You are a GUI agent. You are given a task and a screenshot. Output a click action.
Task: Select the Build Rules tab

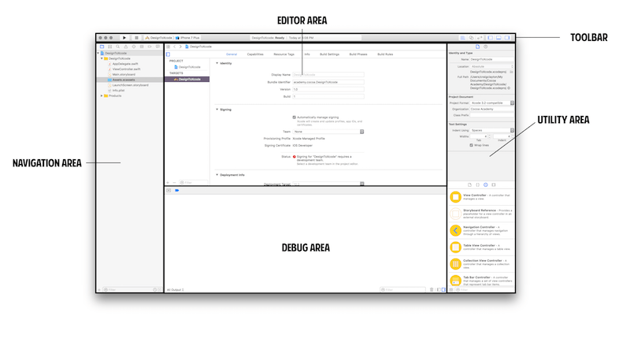[x=385, y=54]
